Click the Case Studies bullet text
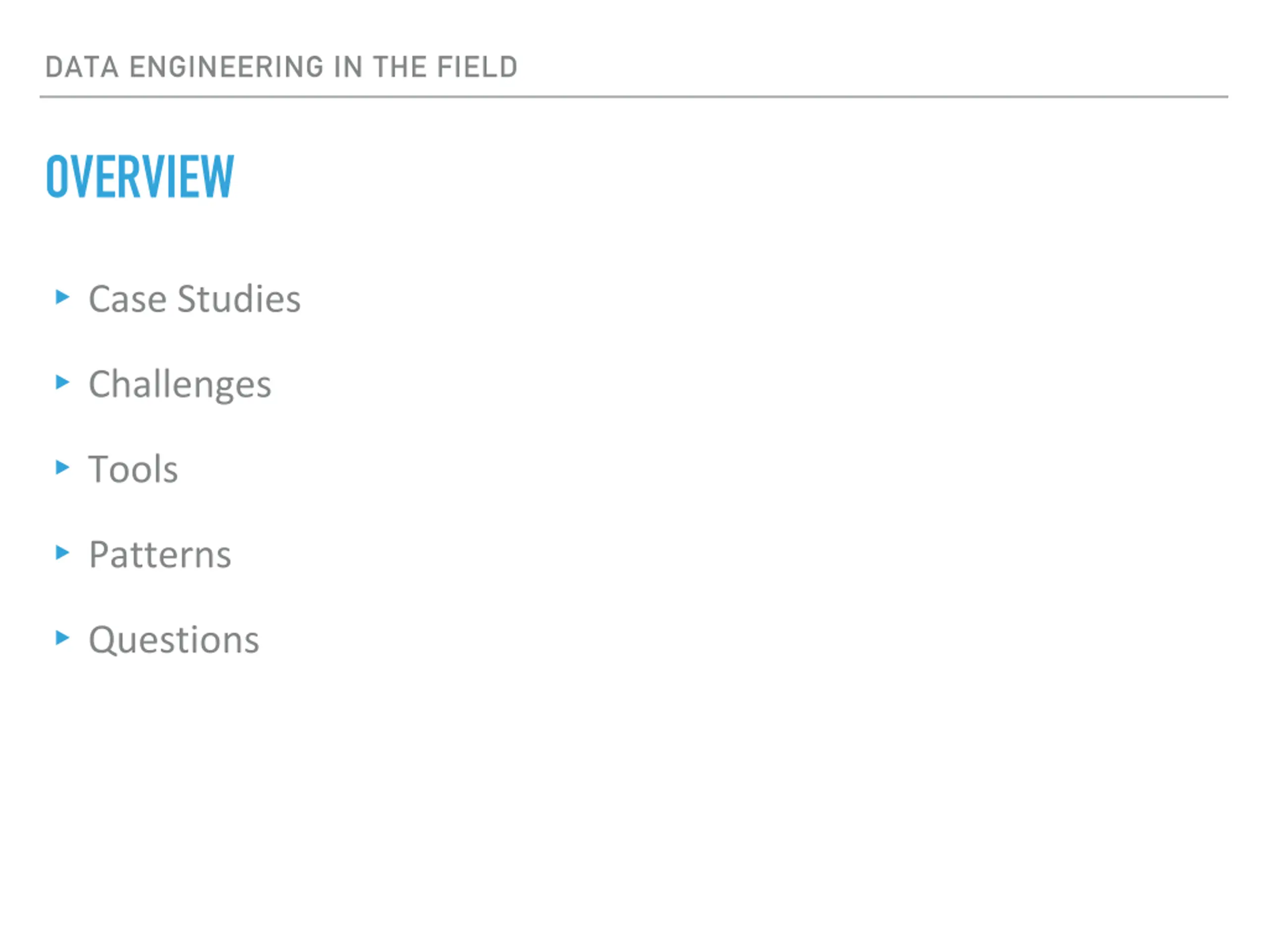 coord(194,299)
